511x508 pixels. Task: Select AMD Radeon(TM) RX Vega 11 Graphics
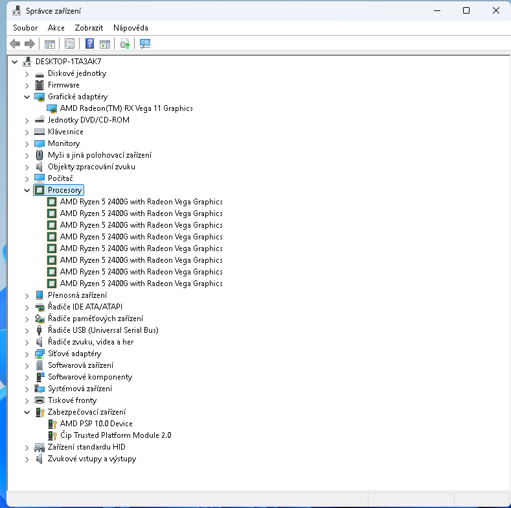tap(126, 108)
